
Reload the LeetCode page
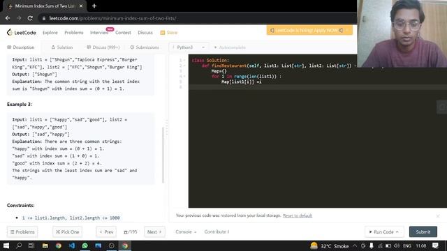click(x=30, y=18)
